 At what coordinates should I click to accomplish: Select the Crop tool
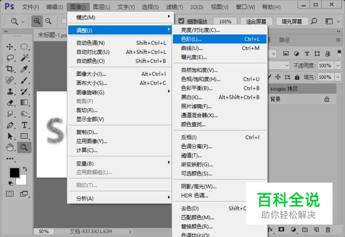pos(9,69)
